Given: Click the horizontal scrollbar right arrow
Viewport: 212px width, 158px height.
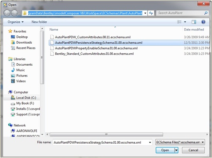Looking at the screenshot, I should pyautogui.click(x=207, y=134).
